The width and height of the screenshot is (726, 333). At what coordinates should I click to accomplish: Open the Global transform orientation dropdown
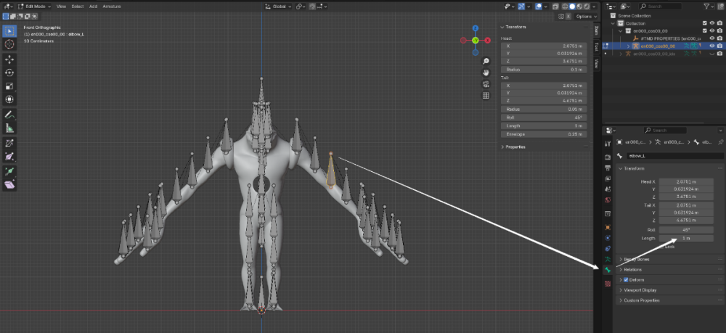pos(278,7)
